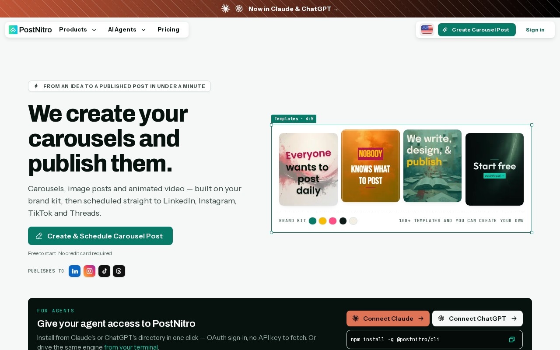Click Create Carousel Post in header
560x350 pixels.
click(x=477, y=30)
